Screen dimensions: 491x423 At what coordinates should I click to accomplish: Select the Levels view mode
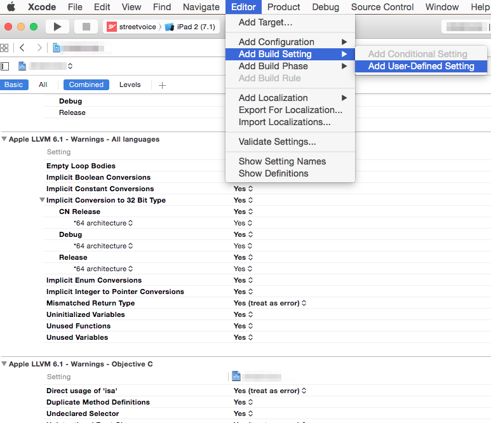point(130,84)
